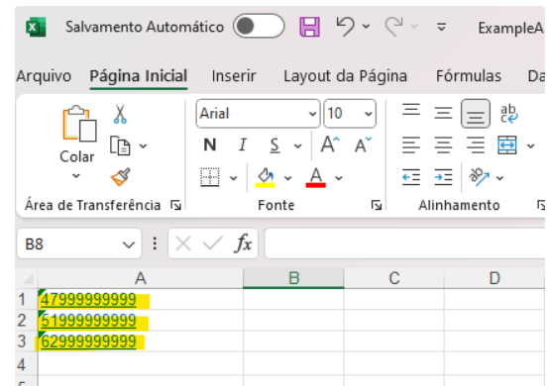Confirm entry with the checkmark icon

[212, 243]
